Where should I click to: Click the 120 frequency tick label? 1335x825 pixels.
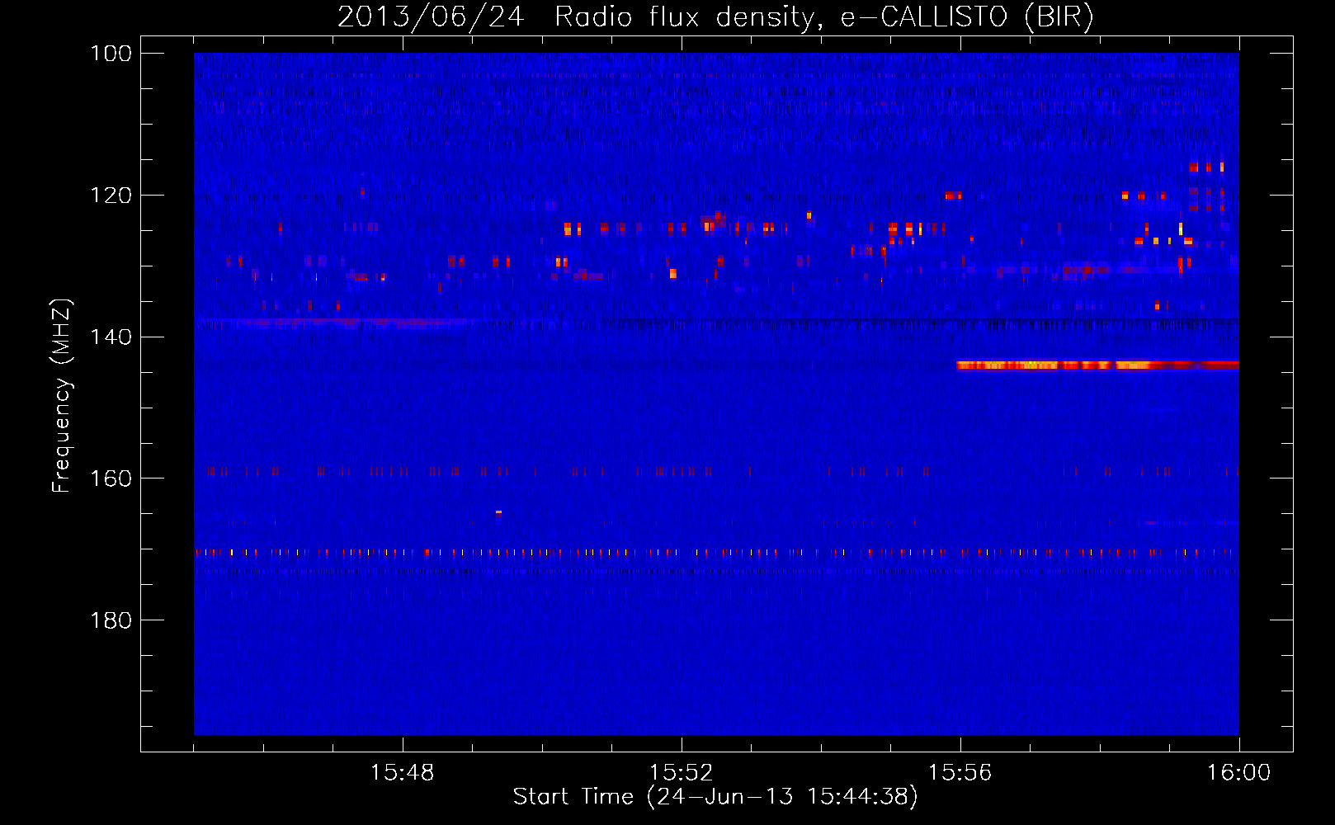point(111,196)
